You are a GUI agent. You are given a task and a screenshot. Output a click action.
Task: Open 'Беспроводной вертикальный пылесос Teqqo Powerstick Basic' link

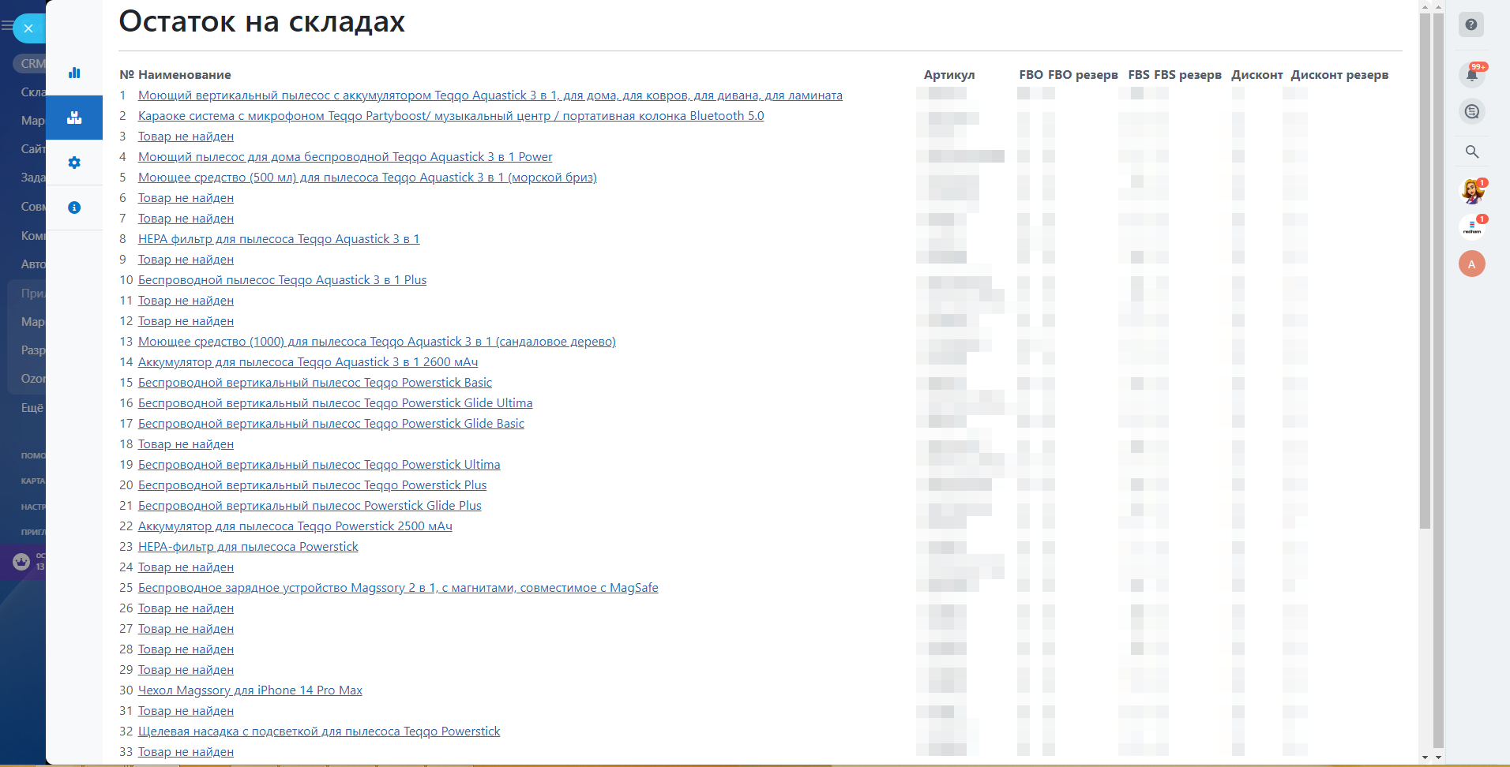[x=315, y=383]
